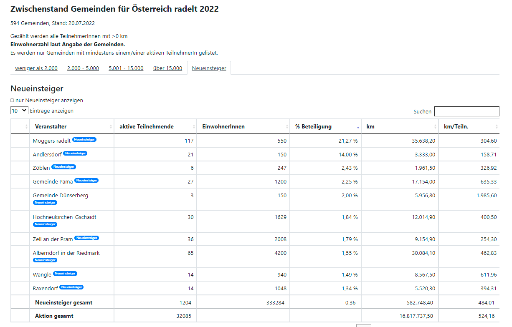
Task: Click Neueinsteiger badge next to Möggers radelt
Action: pos(84,140)
